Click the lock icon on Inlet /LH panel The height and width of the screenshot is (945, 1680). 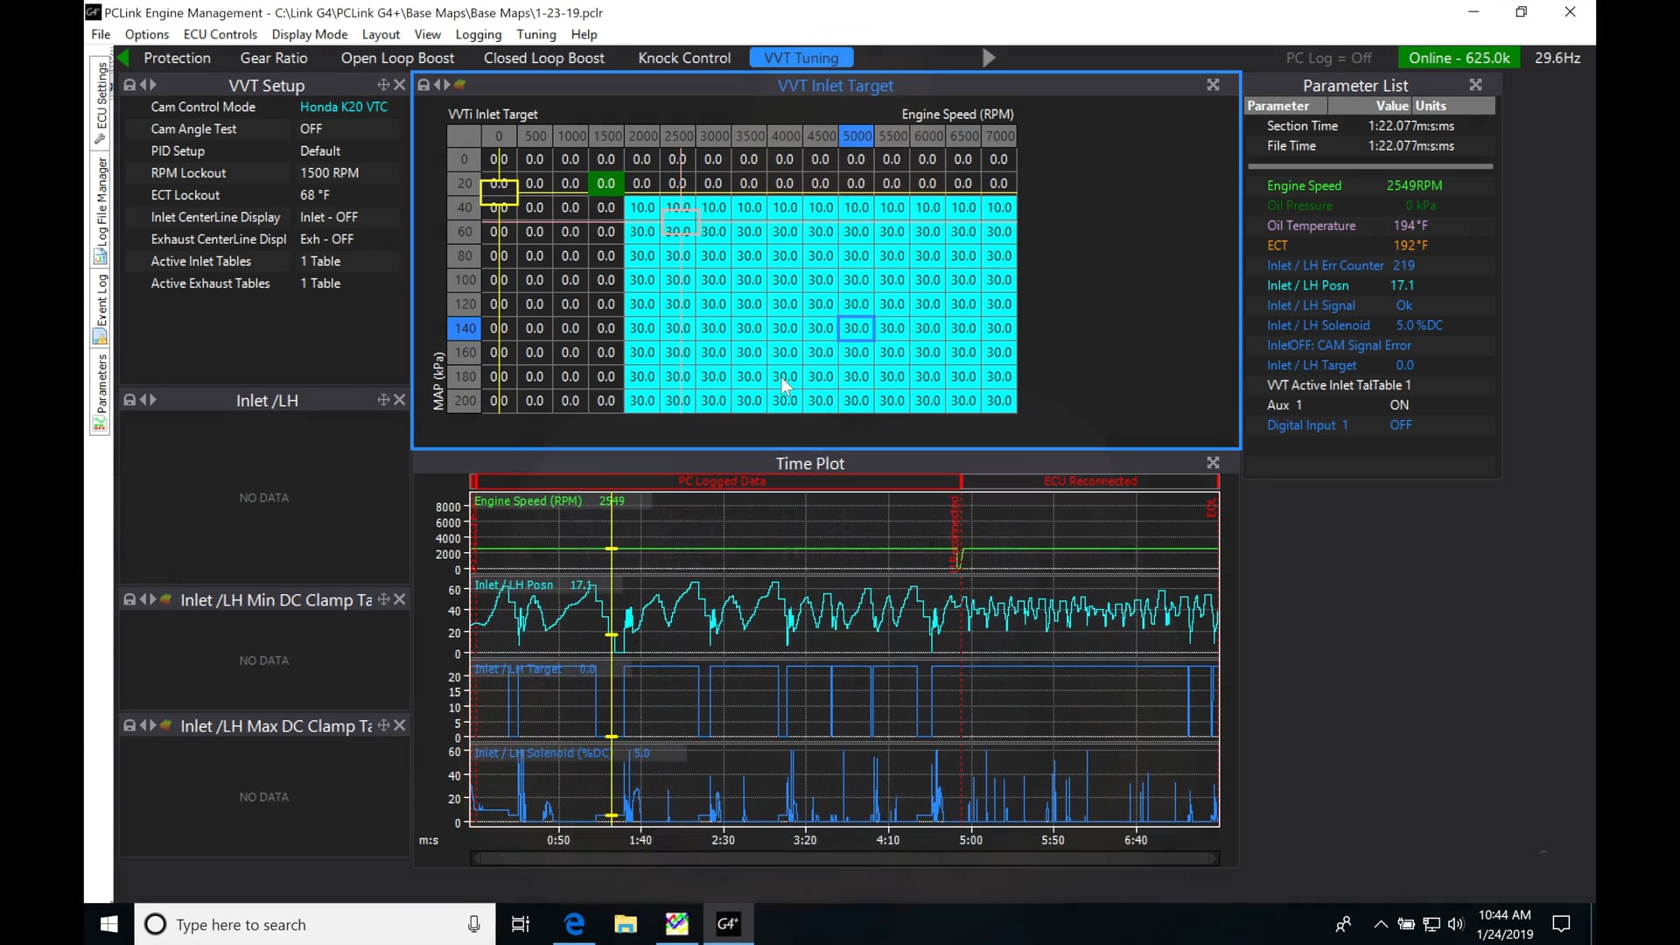coord(129,400)
